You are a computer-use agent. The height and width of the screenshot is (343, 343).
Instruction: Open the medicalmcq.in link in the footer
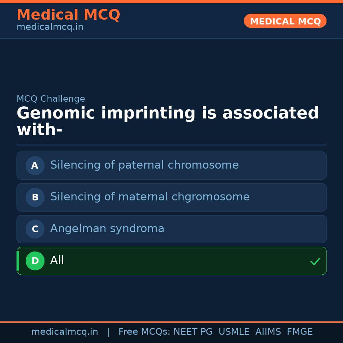click(x=64, y=332)
